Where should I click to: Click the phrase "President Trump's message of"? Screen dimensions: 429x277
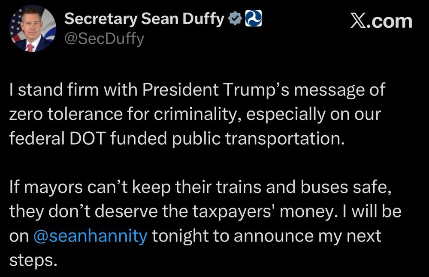coord(264,90)
